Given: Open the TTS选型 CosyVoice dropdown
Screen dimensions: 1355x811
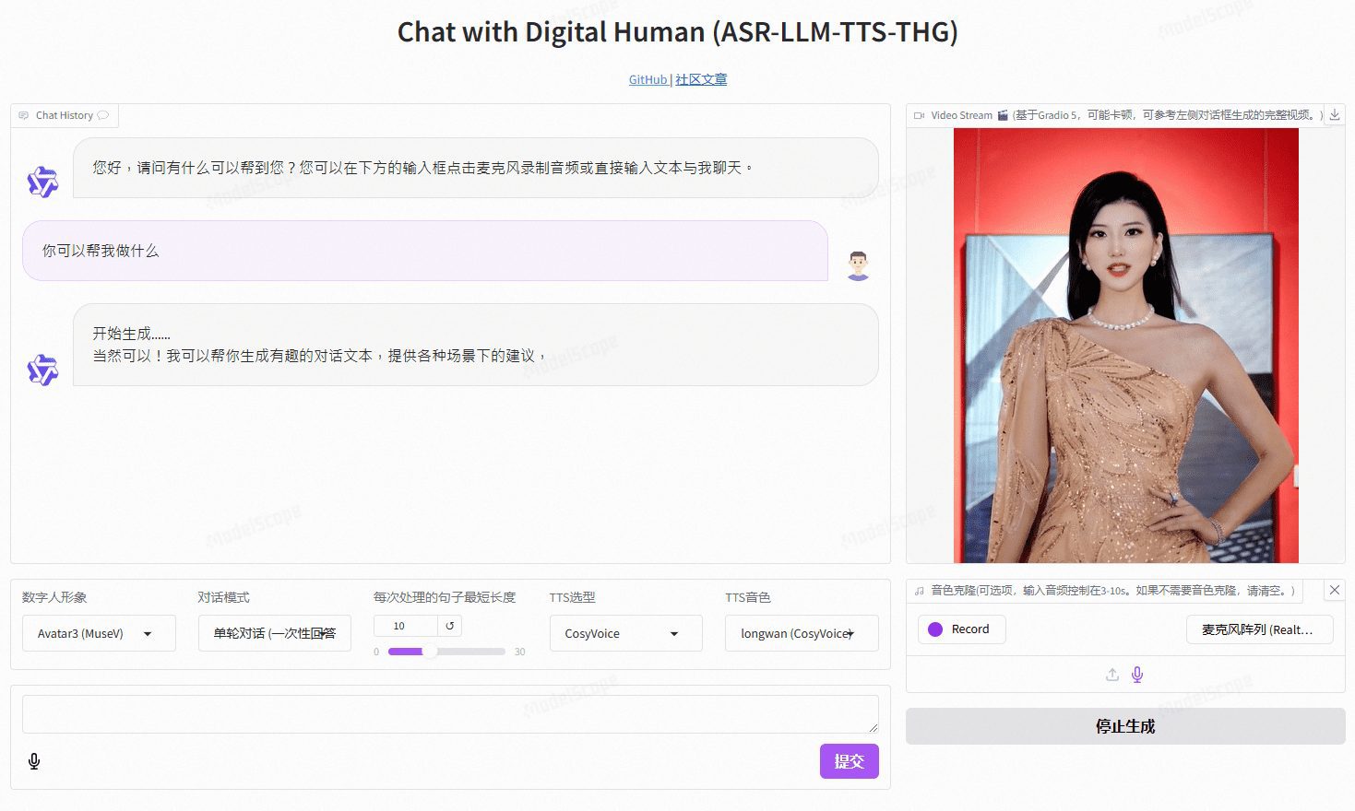Looking at the screenshot, I should [x=626, y=633].
